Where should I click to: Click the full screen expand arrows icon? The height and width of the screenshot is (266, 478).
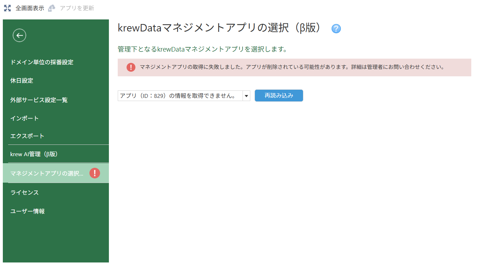pos(7,8)
